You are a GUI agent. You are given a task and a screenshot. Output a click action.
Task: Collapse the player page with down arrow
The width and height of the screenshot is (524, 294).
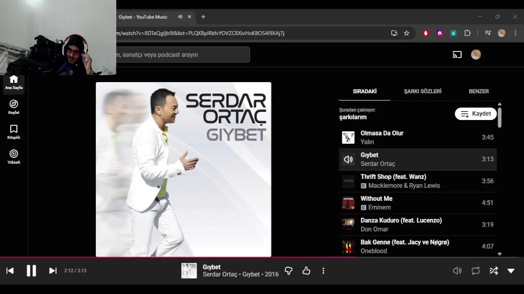[511, 271]
